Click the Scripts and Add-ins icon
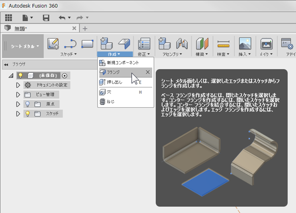Image resolution: width=296 pixels, height=213 pixels. pyautogui.click(x=287, y=43)
